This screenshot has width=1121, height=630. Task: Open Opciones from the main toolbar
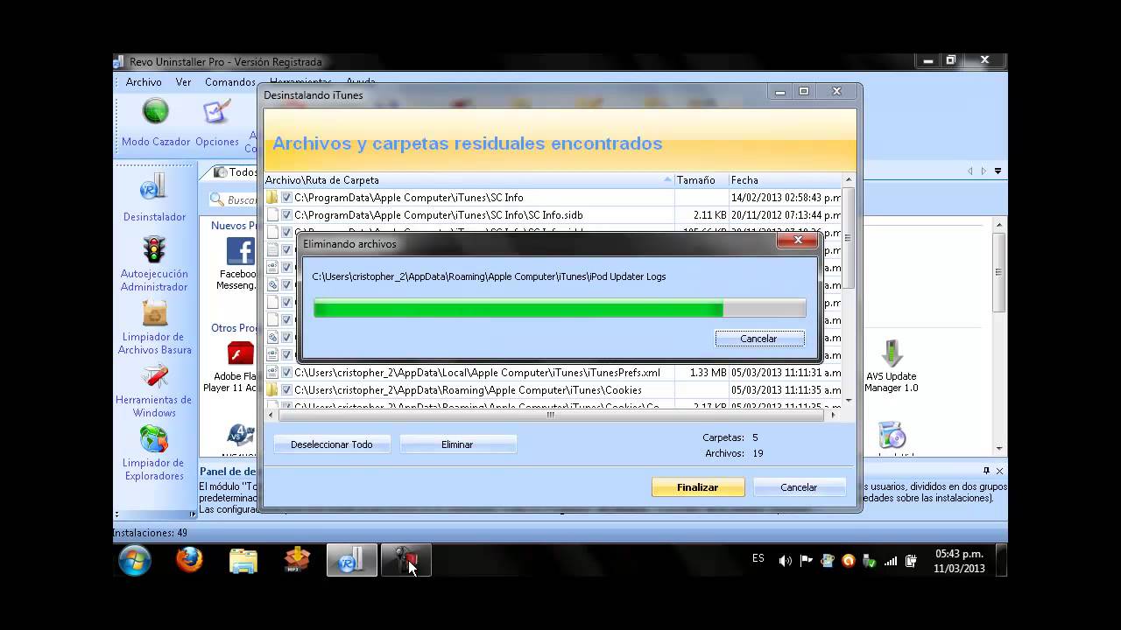click(217, 122)
